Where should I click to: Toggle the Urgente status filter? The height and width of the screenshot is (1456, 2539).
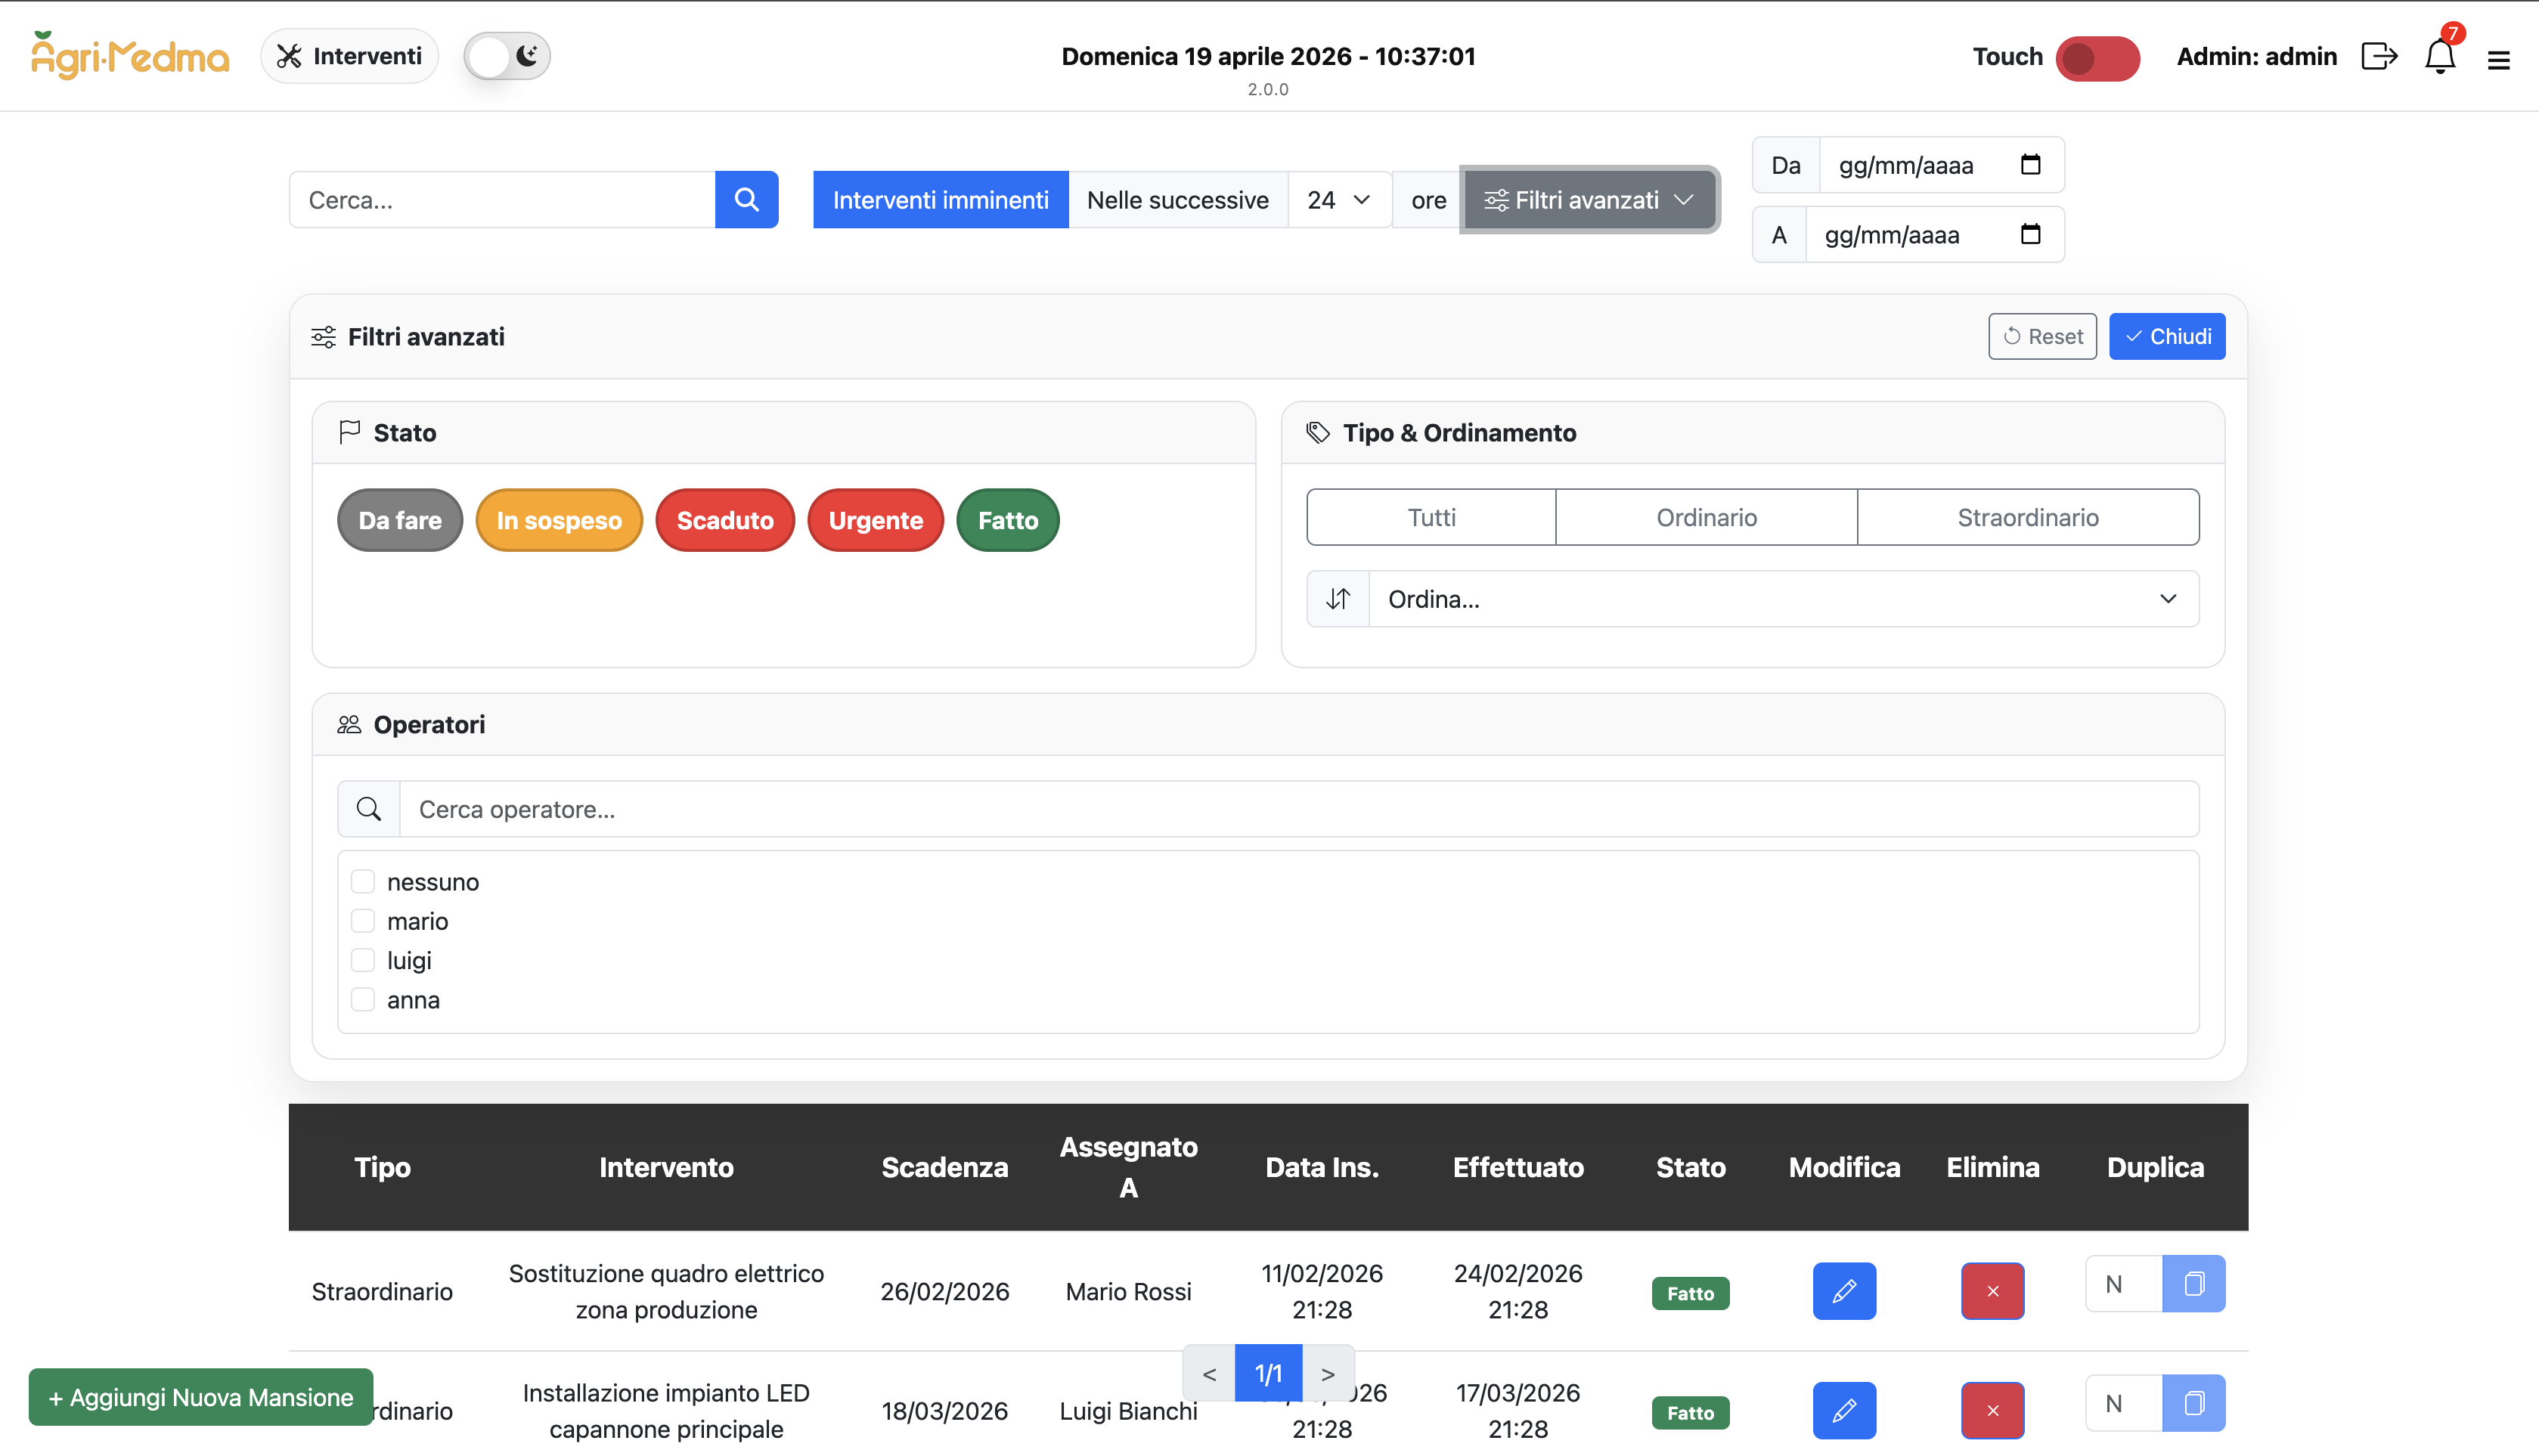[875, 520]
